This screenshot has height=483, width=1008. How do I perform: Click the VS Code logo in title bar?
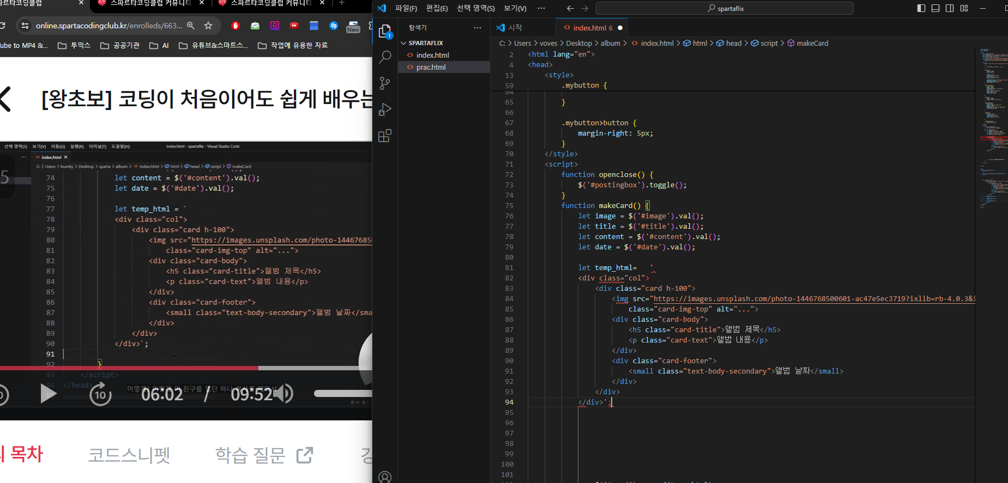tap(382, 8)
